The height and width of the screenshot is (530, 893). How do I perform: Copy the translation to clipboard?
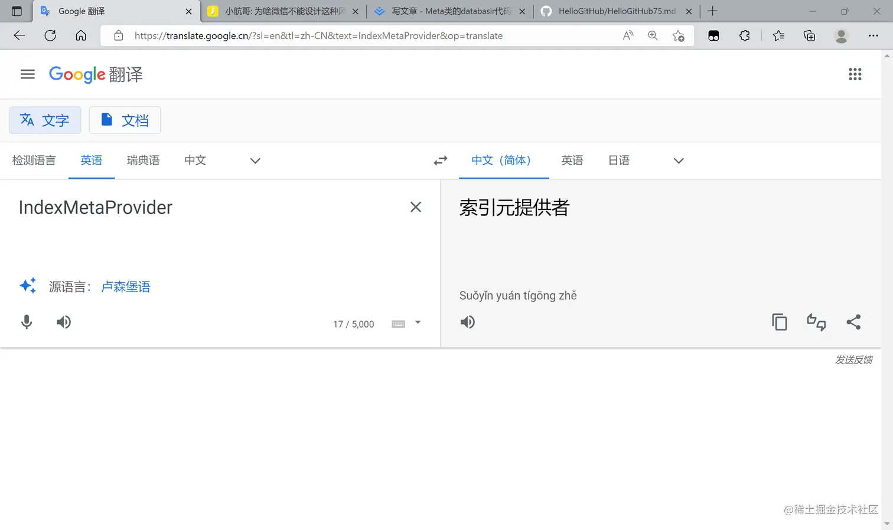(x=780, y=322)
